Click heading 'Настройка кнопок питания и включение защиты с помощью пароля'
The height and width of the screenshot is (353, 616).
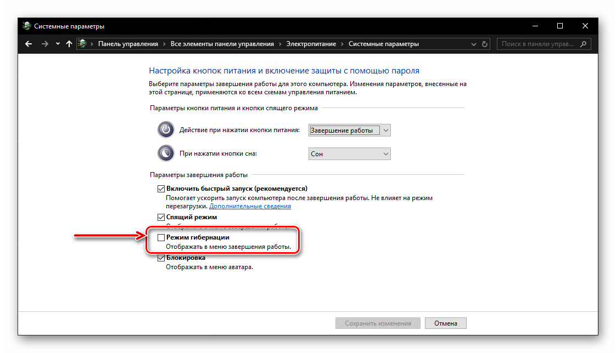point(284,71)
